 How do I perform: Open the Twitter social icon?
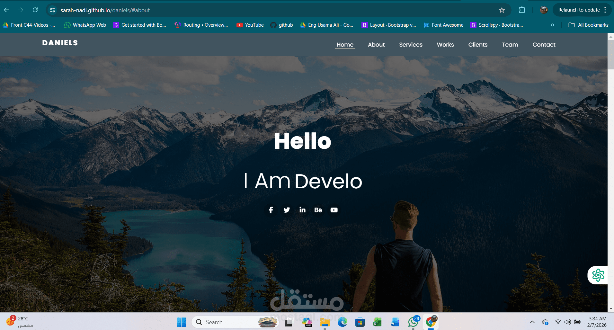point(287,210)
